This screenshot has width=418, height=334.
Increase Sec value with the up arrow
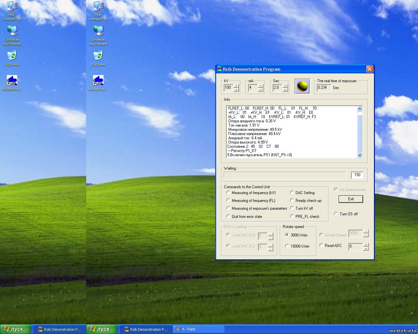(x=285, y=86)
